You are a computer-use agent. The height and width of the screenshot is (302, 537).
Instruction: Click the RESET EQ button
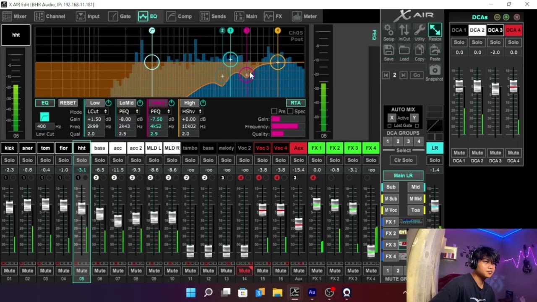(x=68, y=103)
